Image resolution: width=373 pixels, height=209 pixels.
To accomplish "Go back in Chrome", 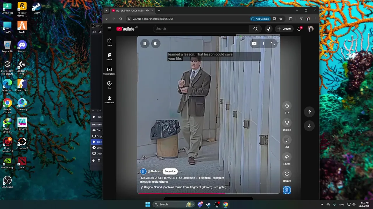I will (x=107, y=19).
